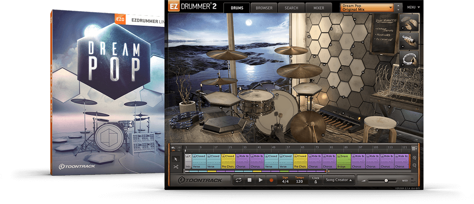Viewport: 474px width, 204px height.
Task: Step to the next preset
Action: (399, 9)
